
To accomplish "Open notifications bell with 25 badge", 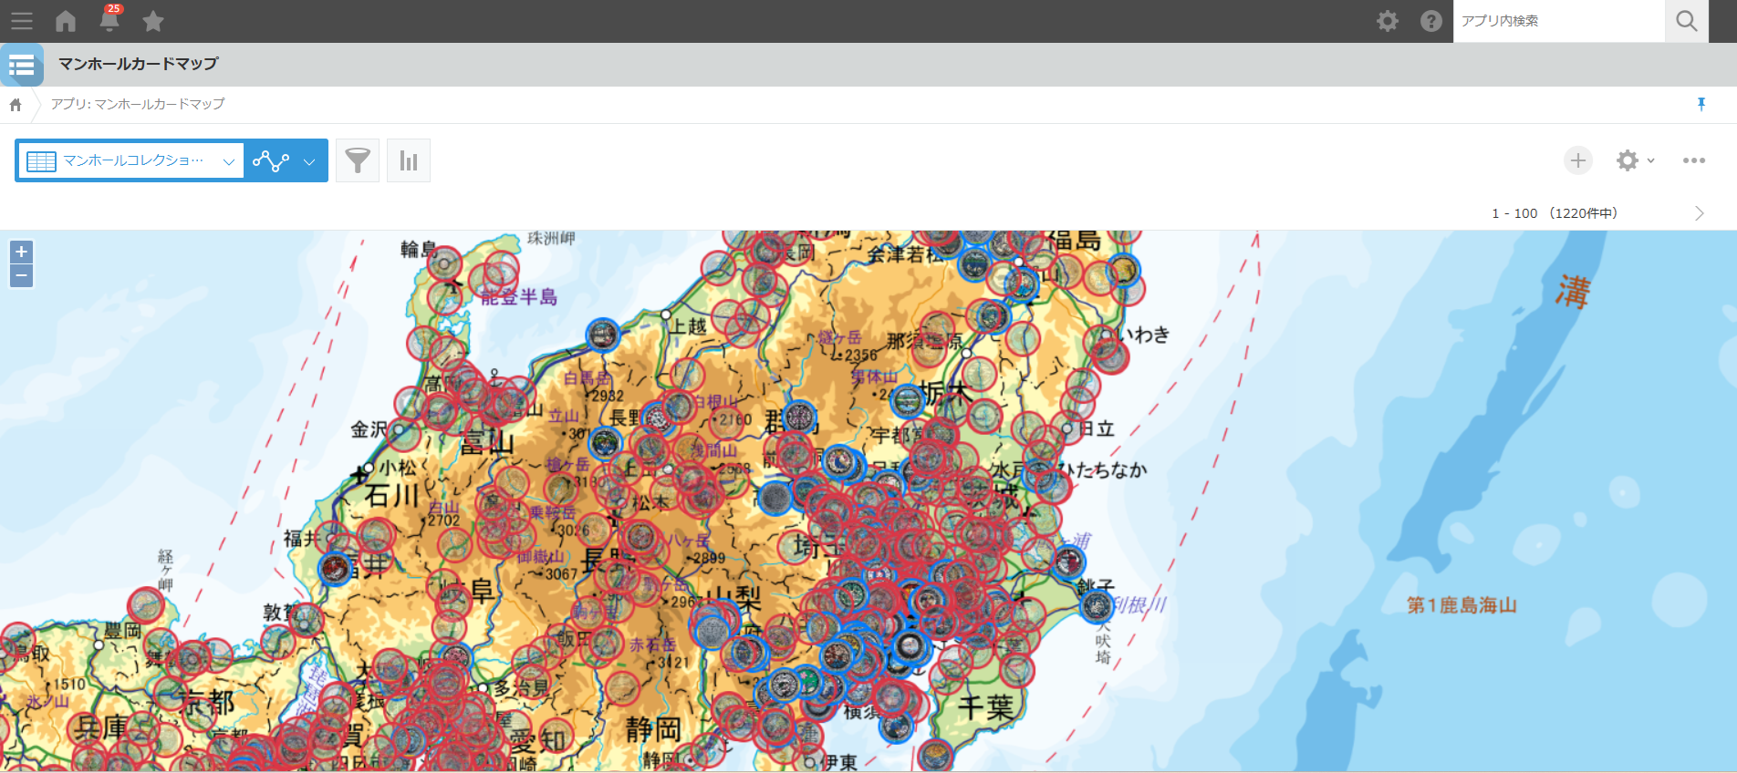I will click(109, 20).
